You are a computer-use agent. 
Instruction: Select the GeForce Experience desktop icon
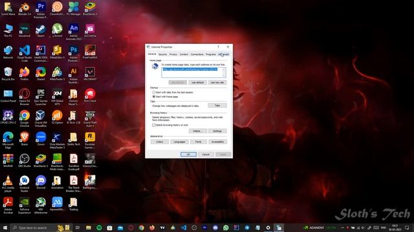click(x=25, y=206)
